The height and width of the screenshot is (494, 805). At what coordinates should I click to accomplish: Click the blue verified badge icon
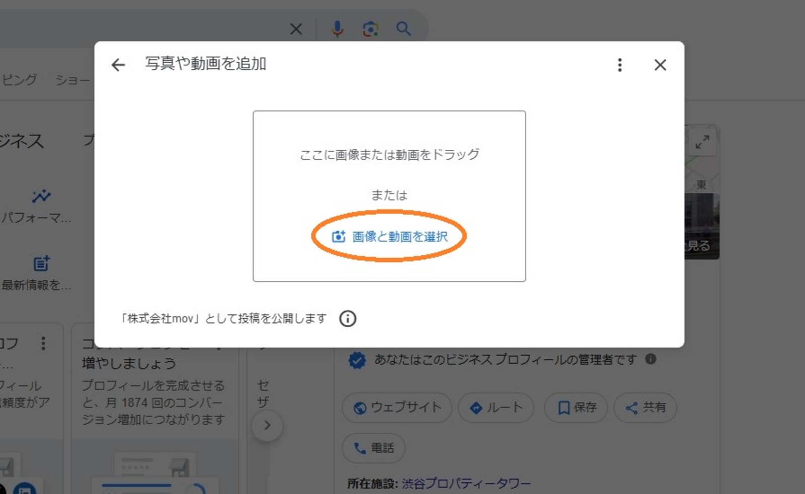pyautogui.click(x=357, y=360)
